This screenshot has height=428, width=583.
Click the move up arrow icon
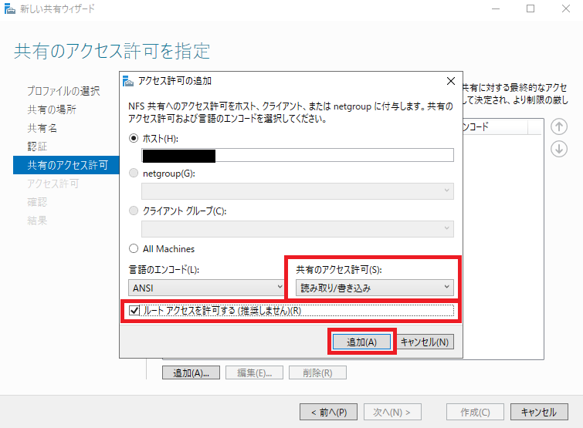pyautogui.click(x=559, y=127)
